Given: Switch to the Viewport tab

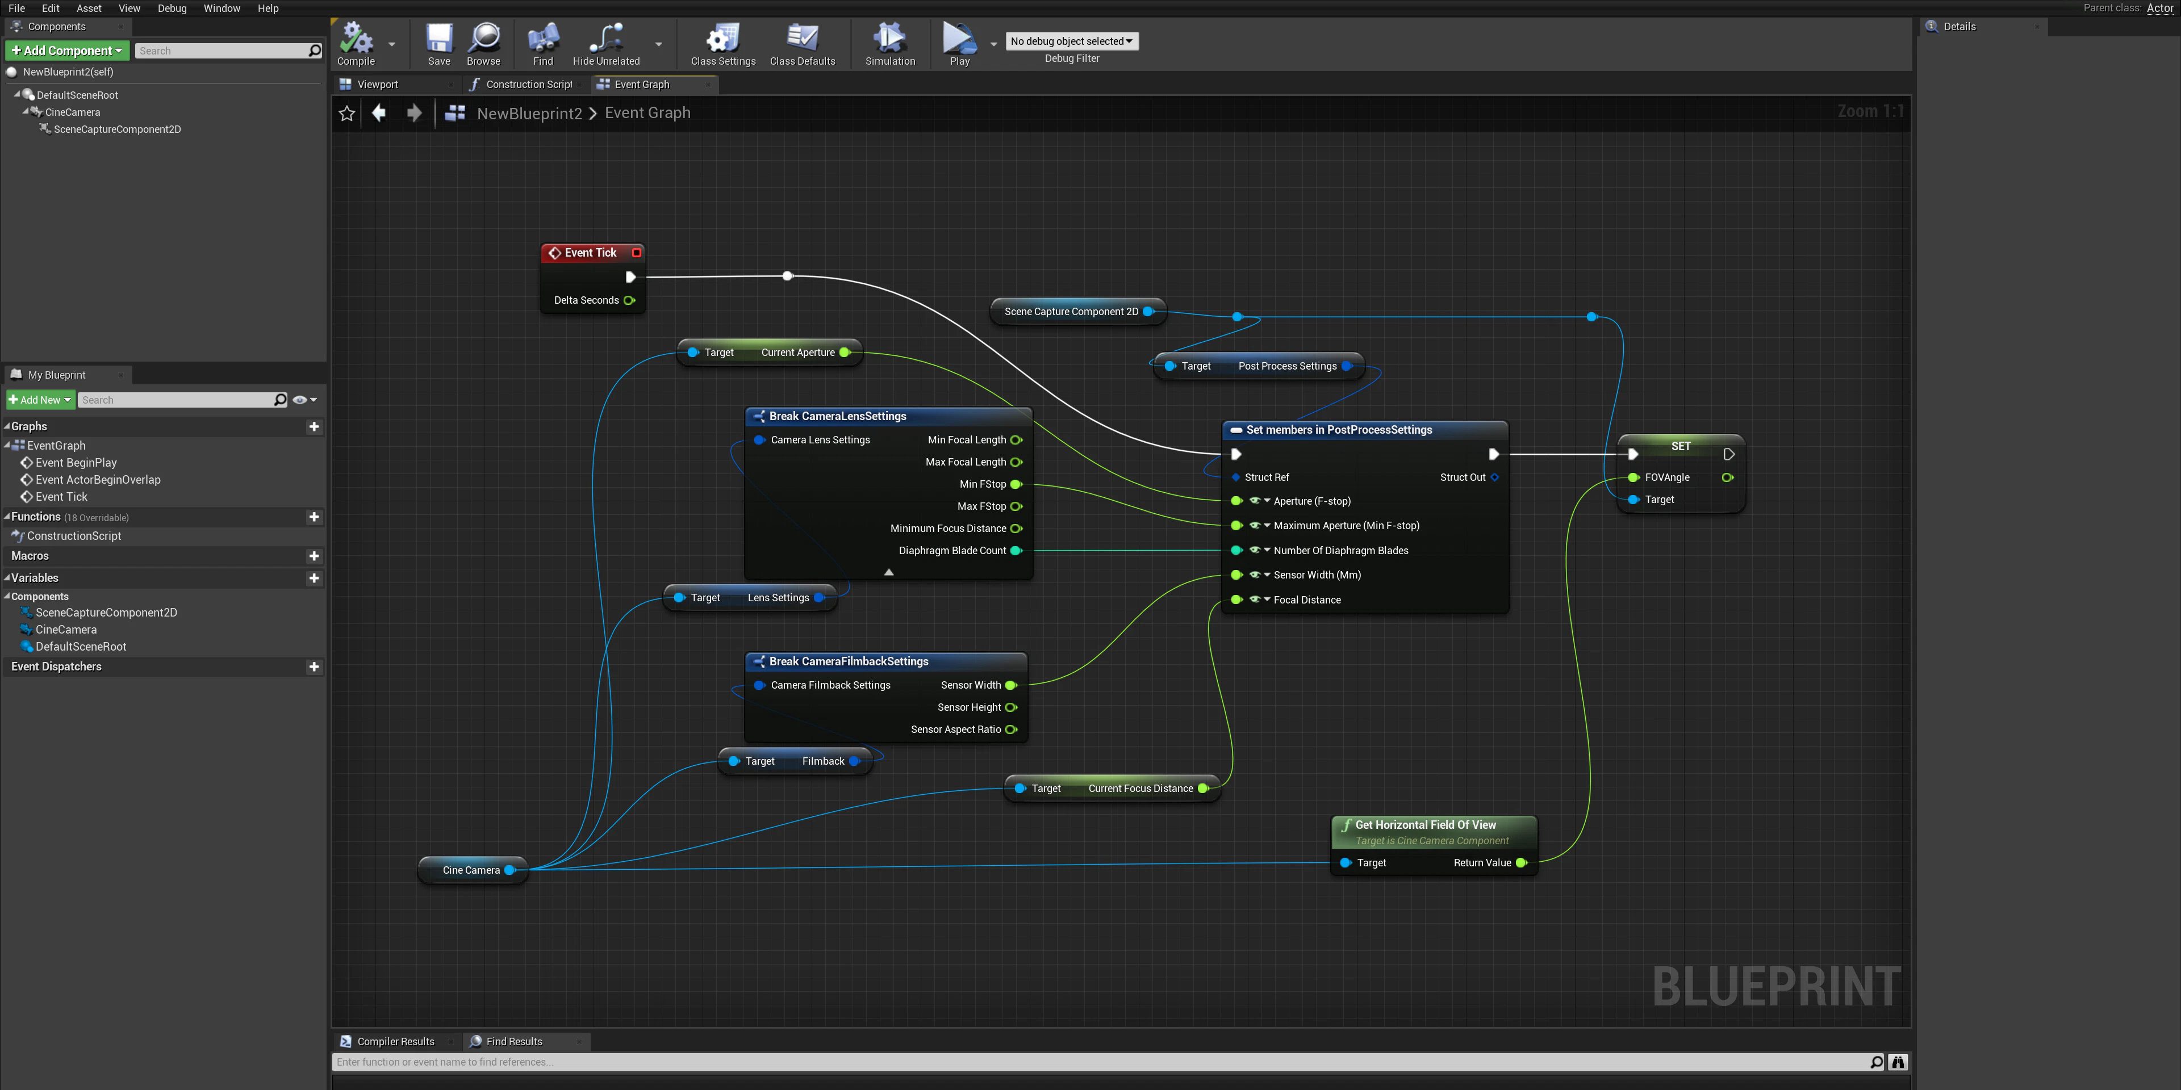Looking at the screenshot, I should tap(377, 85).
